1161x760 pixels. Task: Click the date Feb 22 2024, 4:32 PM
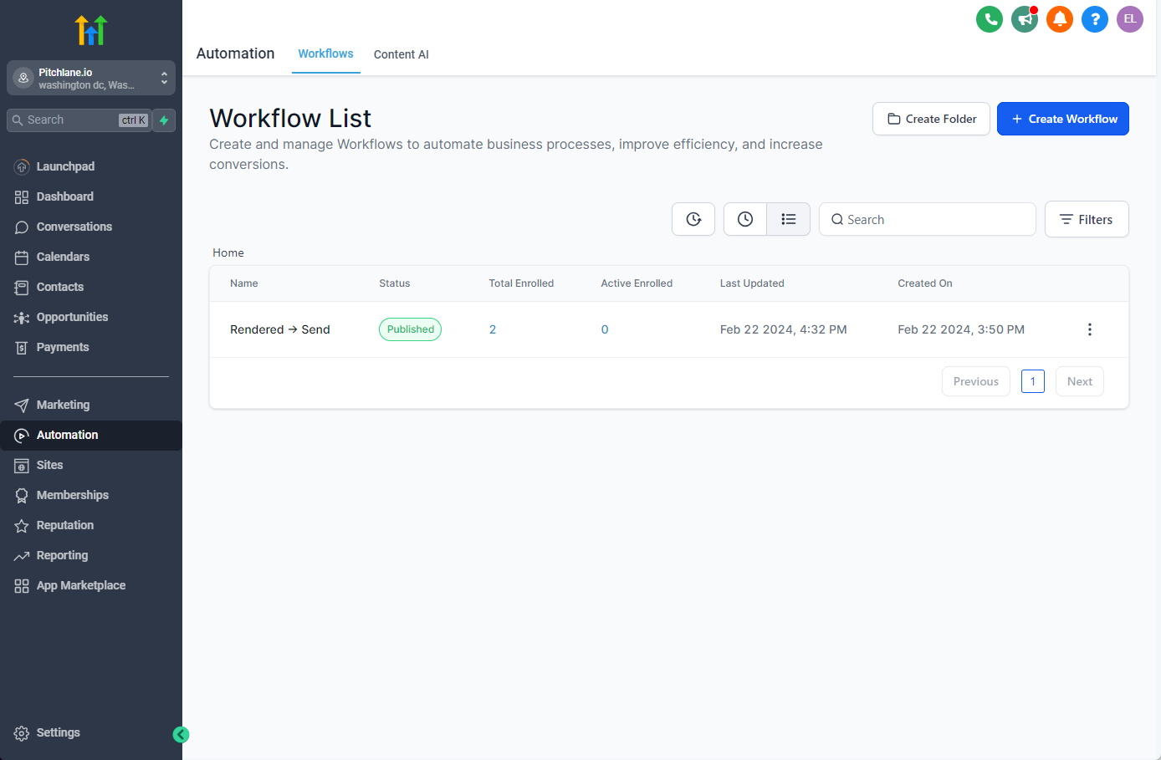coord(784,329)
